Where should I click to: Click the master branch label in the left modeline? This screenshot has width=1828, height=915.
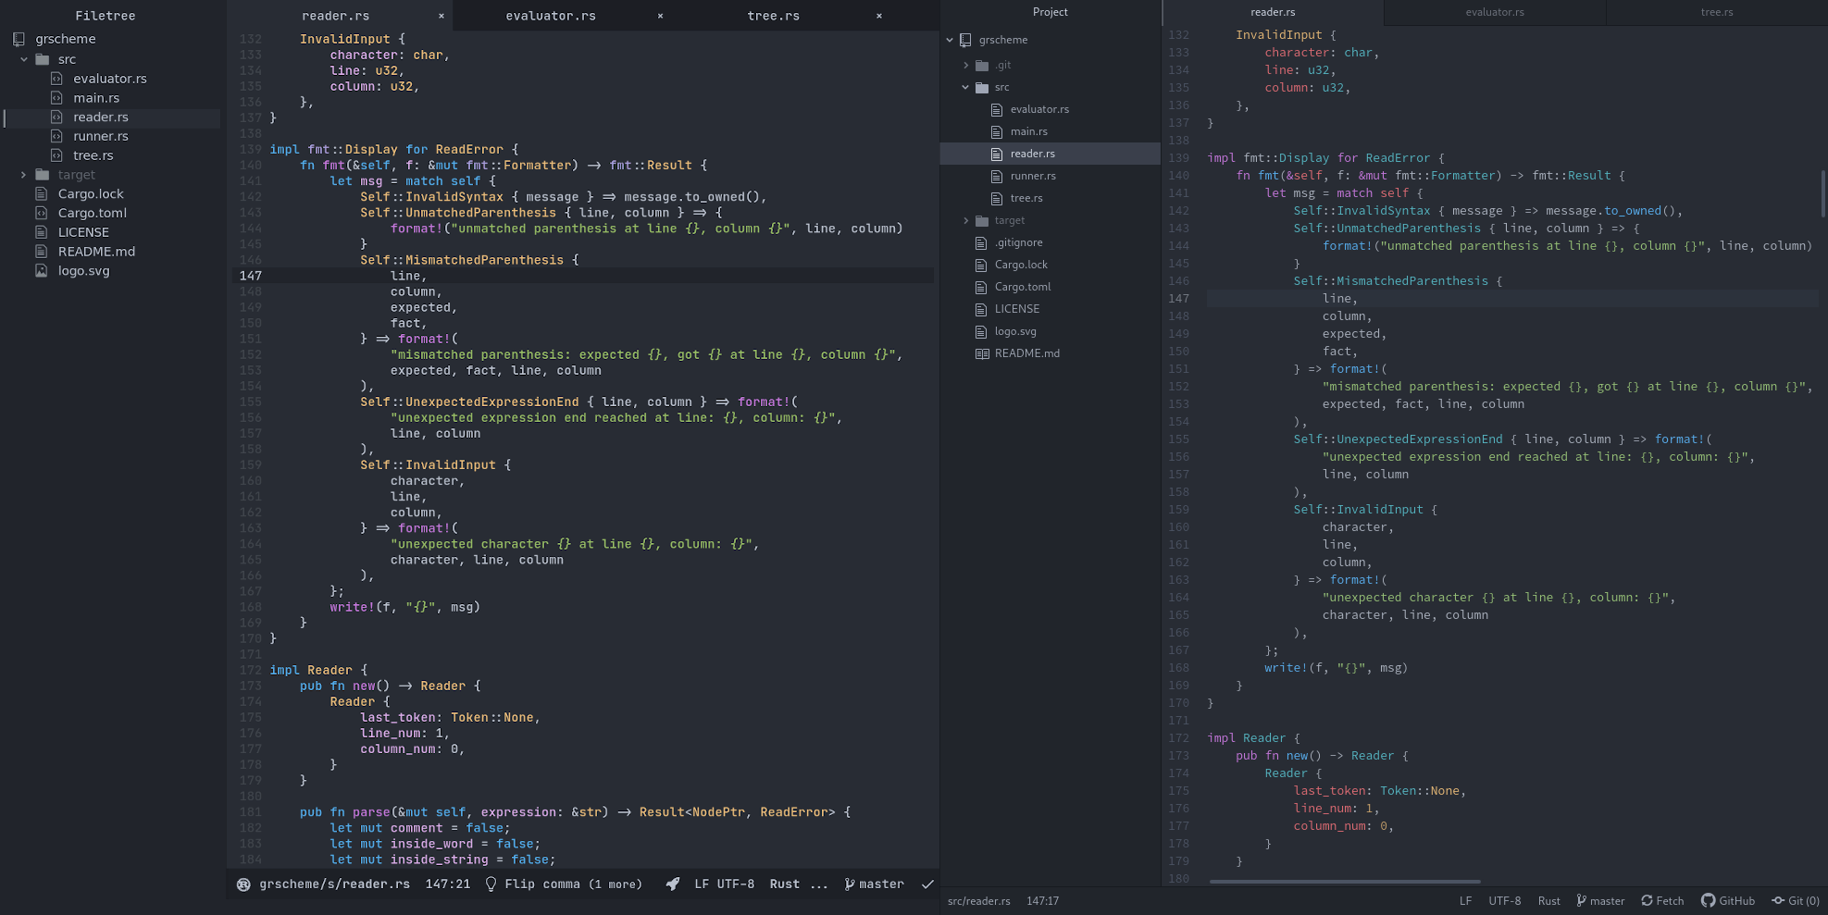pos(881,884)
